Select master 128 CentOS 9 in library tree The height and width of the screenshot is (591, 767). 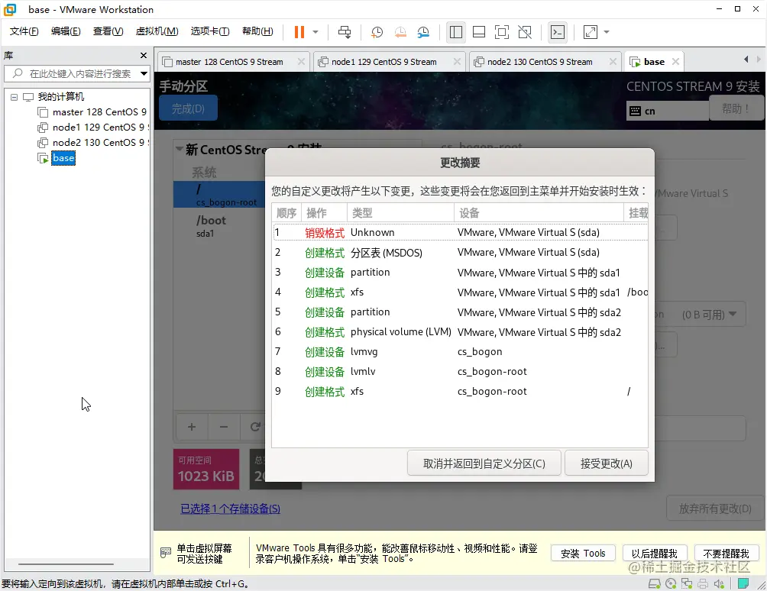click(x=92, y=112)
